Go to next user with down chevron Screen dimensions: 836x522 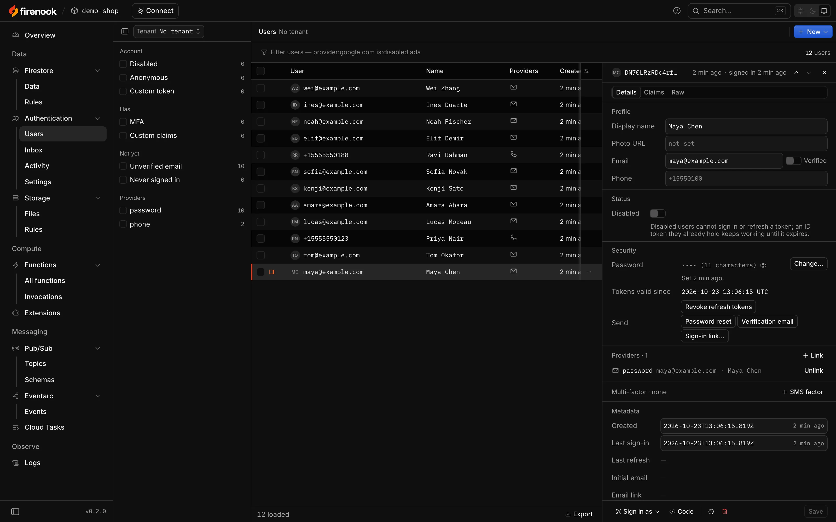pos(809,73)
